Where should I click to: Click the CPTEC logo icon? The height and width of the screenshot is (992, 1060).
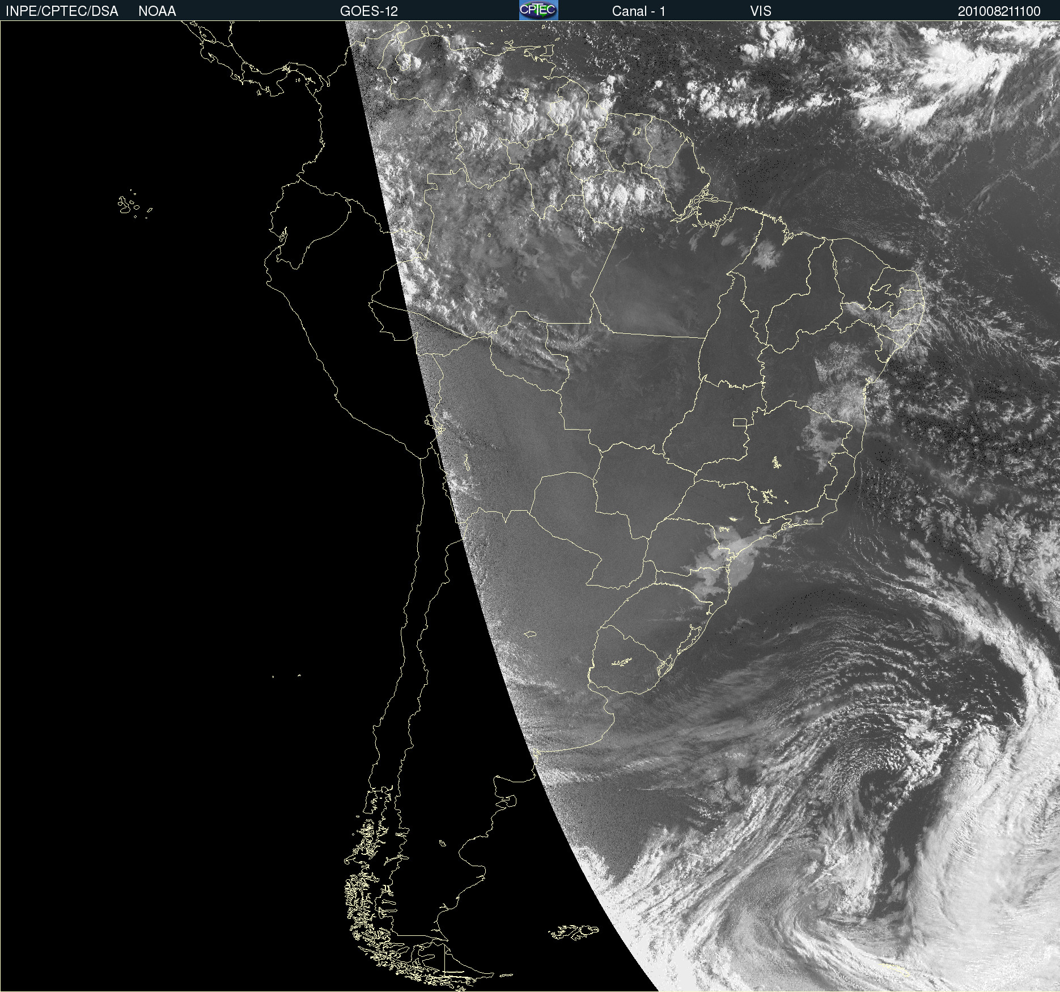click(539, 10)
